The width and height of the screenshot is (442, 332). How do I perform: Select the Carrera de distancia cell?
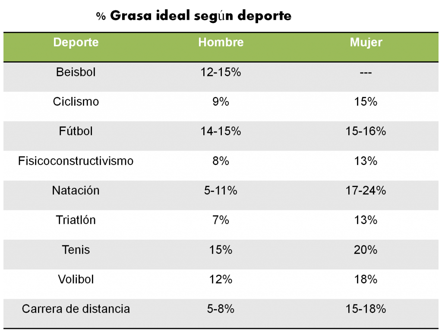[76, 309]
